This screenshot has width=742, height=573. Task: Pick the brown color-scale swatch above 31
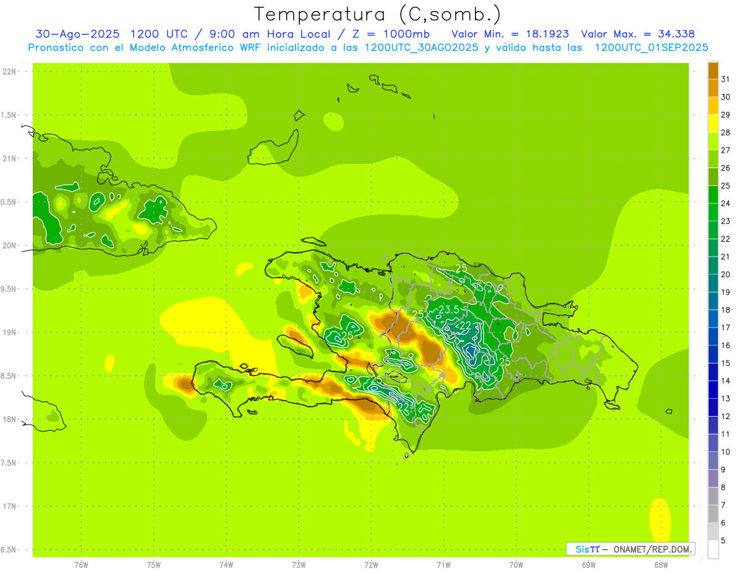point(714,70)
